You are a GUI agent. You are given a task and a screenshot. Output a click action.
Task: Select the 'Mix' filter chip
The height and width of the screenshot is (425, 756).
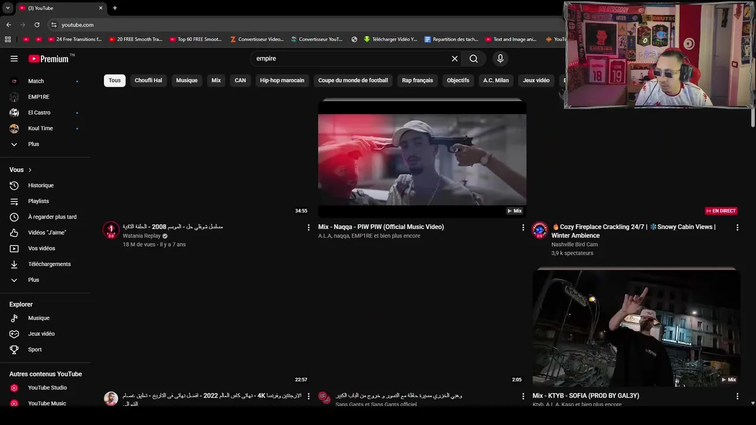216,80
